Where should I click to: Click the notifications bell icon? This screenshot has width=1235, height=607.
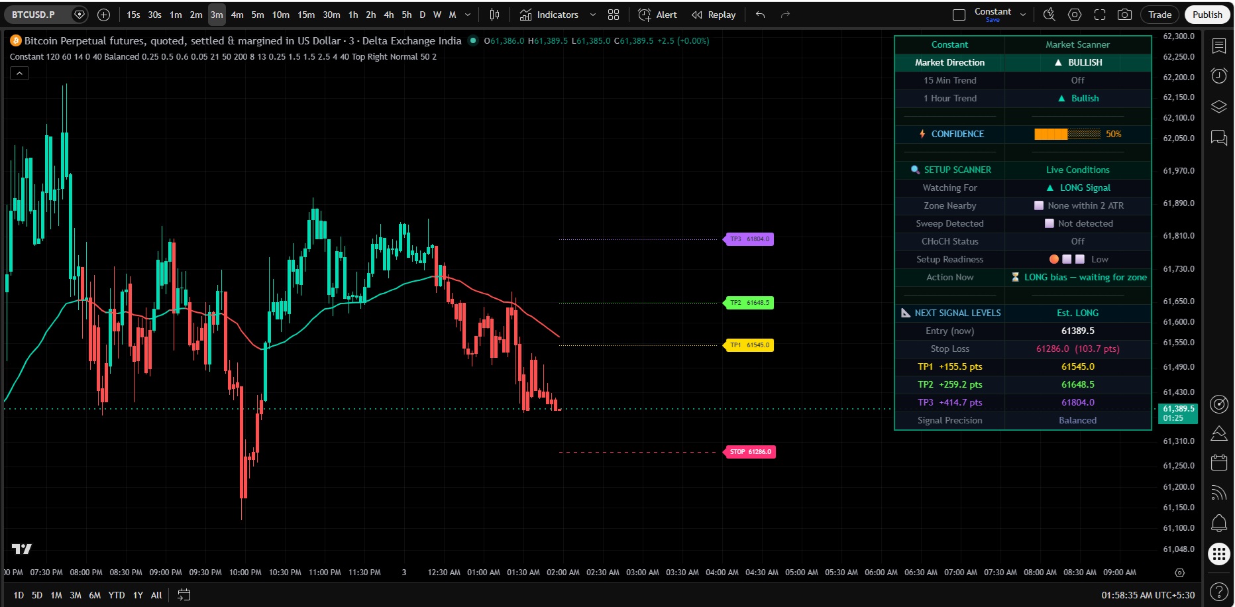pyautogui.click(x=1219, y=523)
